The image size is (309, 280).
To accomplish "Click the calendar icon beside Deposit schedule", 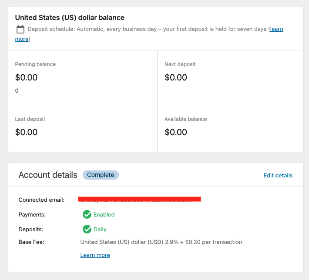I will (20, 30).
